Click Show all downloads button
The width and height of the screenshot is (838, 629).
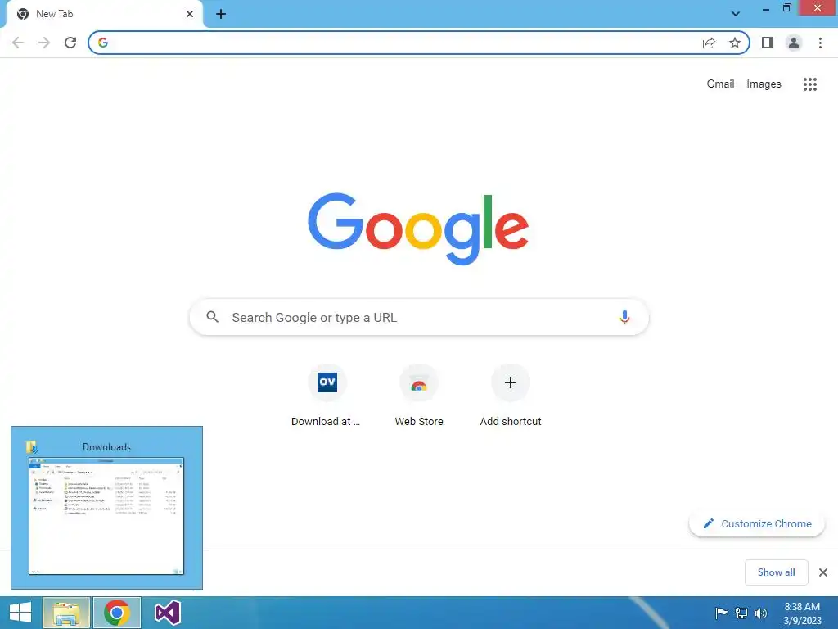[x=776, y=572]
